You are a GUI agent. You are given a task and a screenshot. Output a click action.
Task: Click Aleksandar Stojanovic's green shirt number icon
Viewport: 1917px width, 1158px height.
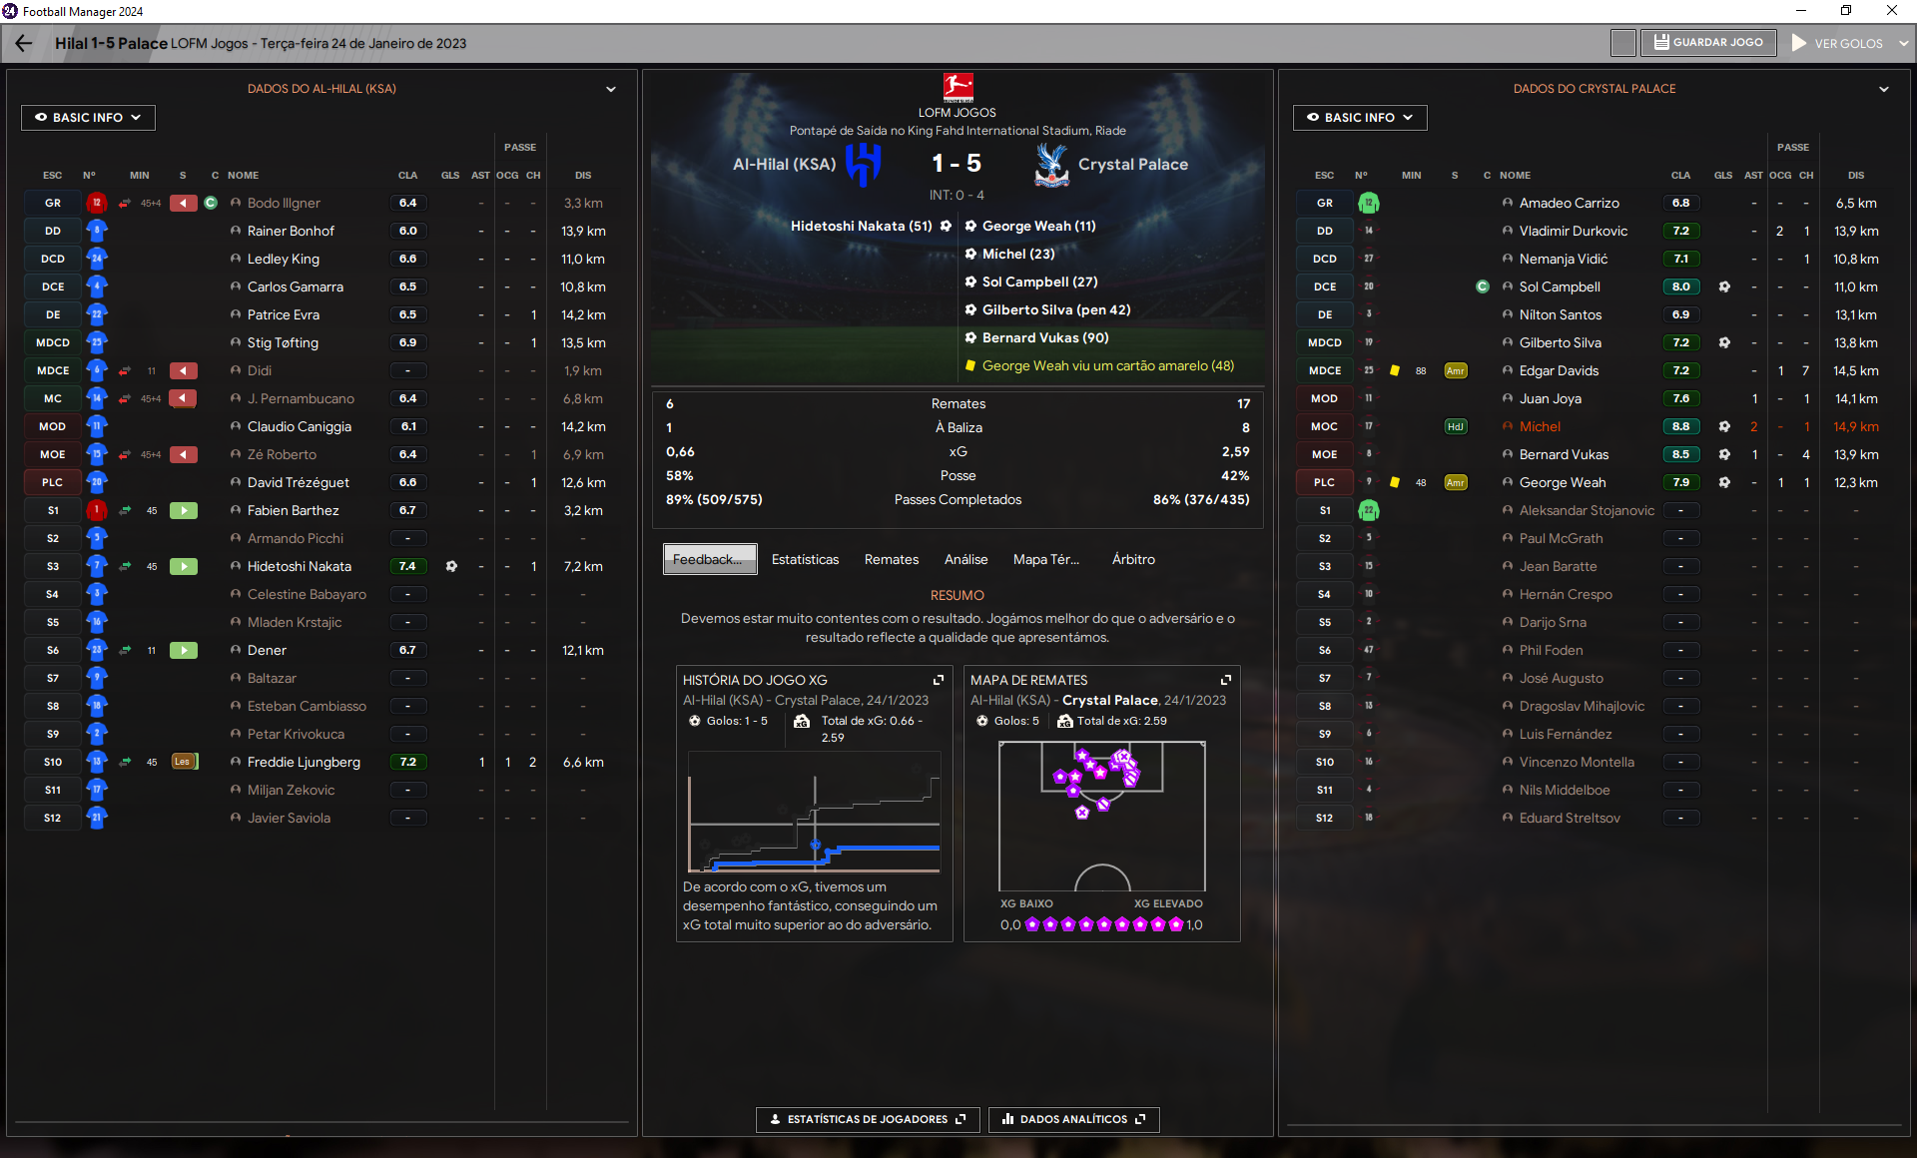pyautogui.click(x=1369, y=510)
